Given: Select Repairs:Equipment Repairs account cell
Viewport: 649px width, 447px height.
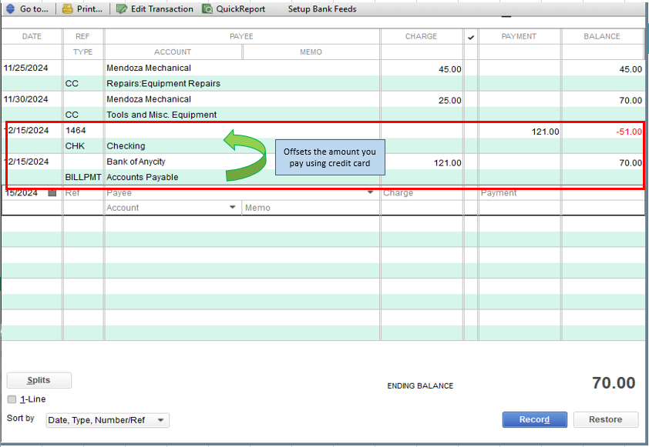Looking at the screenshot, I should point(163,83).
